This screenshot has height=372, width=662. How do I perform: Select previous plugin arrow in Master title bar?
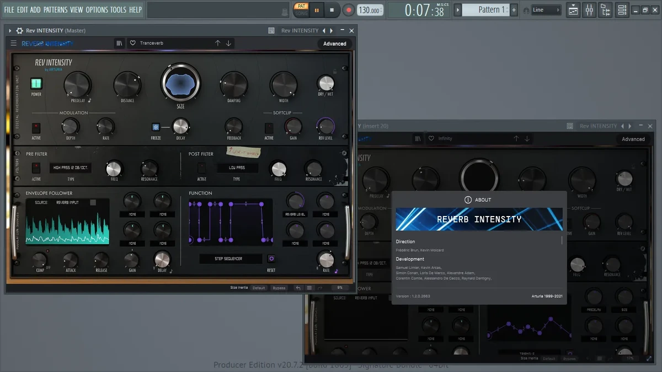pos(324,30)
